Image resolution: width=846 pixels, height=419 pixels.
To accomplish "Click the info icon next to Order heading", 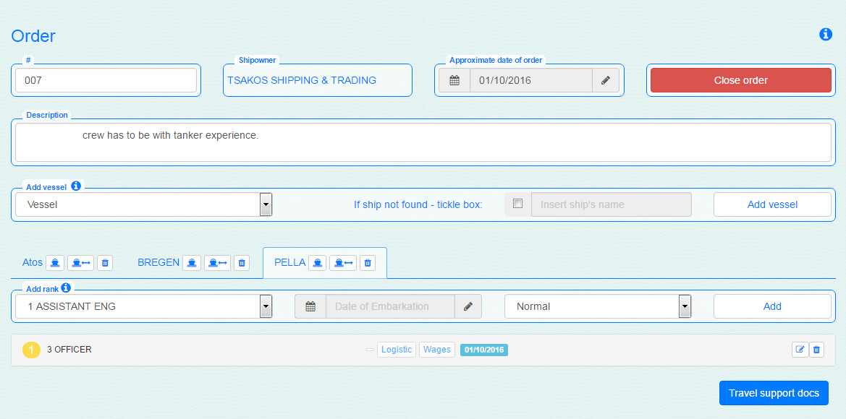I will (826, 35).
